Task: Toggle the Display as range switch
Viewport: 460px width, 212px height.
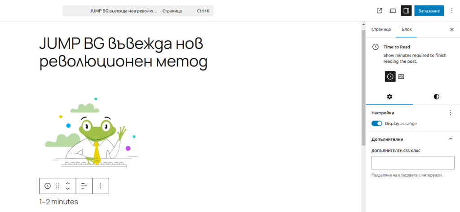Action: [x=376, y=123]
